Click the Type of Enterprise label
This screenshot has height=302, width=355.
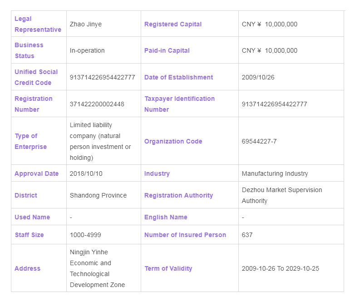point(30,141)
